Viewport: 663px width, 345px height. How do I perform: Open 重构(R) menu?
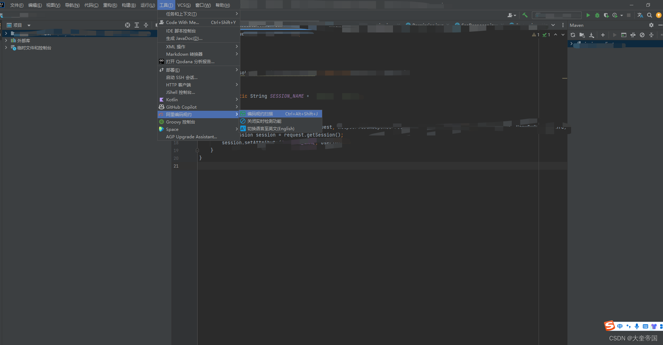click(110, 5)
